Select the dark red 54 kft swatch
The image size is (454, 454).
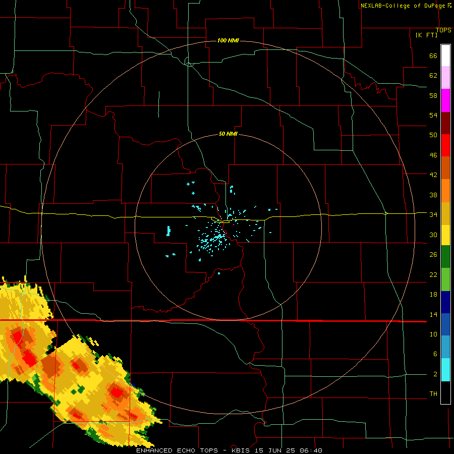(x=445, y=123)
